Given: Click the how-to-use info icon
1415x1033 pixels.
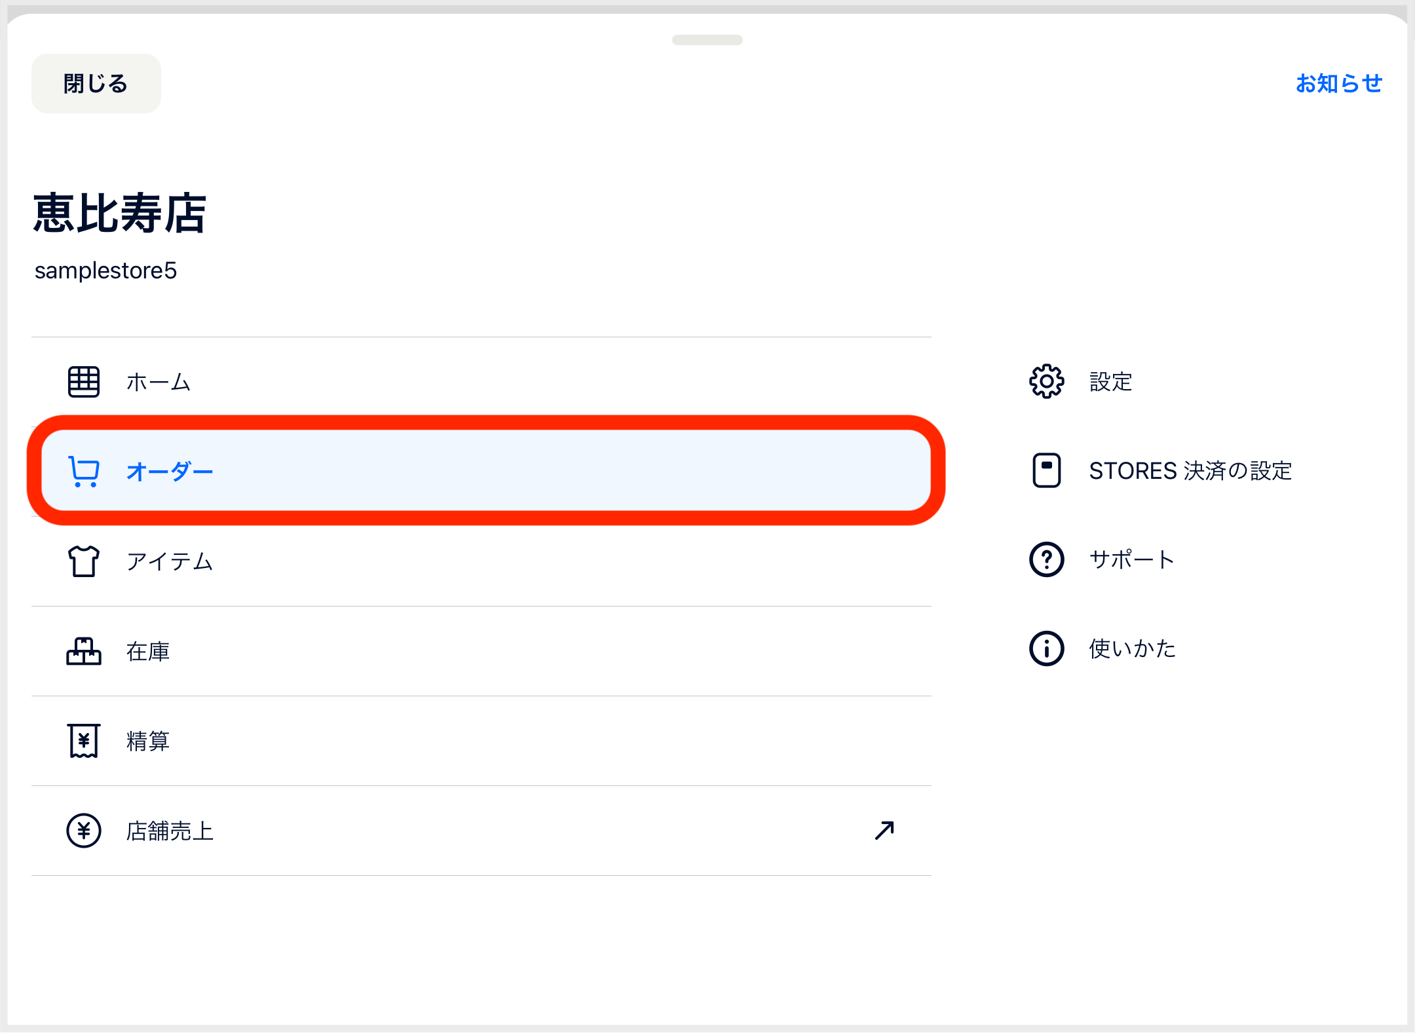Looking at the screenshot, I should tap(1047, 648).
